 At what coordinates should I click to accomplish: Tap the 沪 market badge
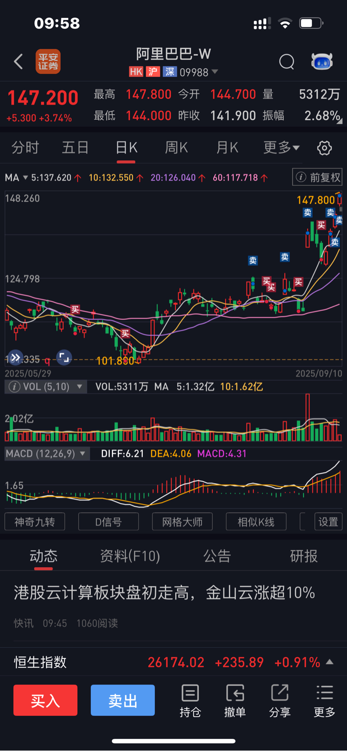[153, 72]
